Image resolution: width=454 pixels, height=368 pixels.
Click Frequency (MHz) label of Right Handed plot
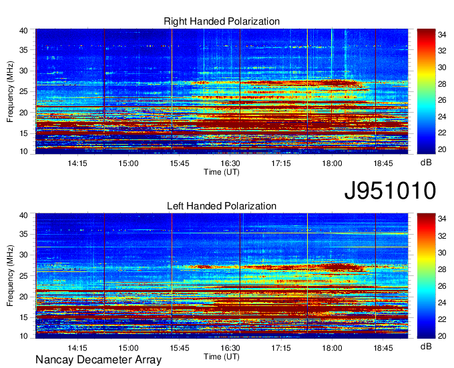[10, 91]
